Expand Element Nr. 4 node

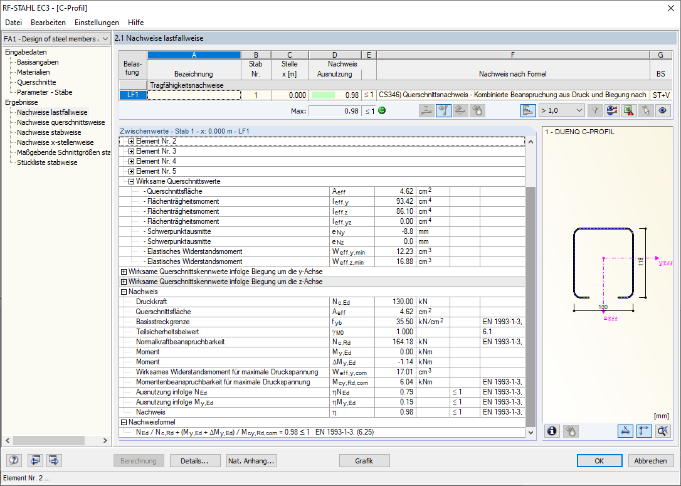[131, 161]
